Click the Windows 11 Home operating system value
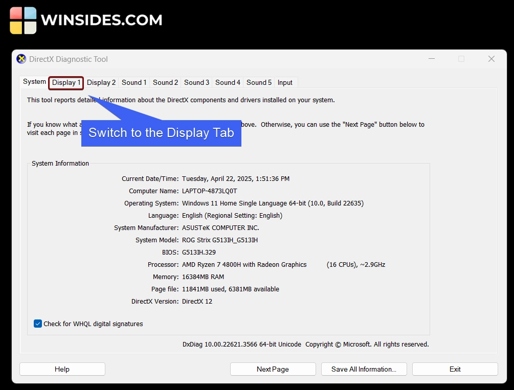 (273, 203)
